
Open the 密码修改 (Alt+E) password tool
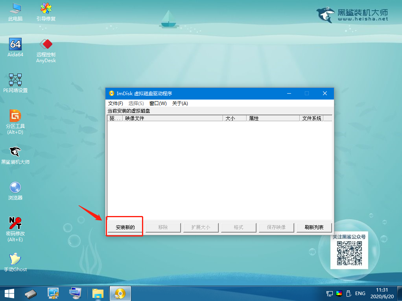pos(15,229)
